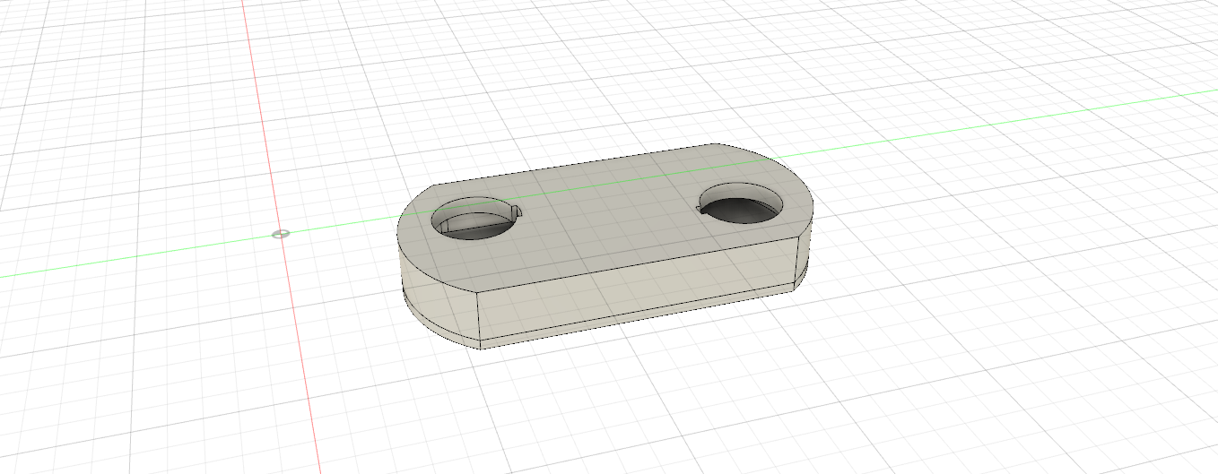Select the front vertical side face of the plate
Screen dimensions: 1218x474
(637, 289)
